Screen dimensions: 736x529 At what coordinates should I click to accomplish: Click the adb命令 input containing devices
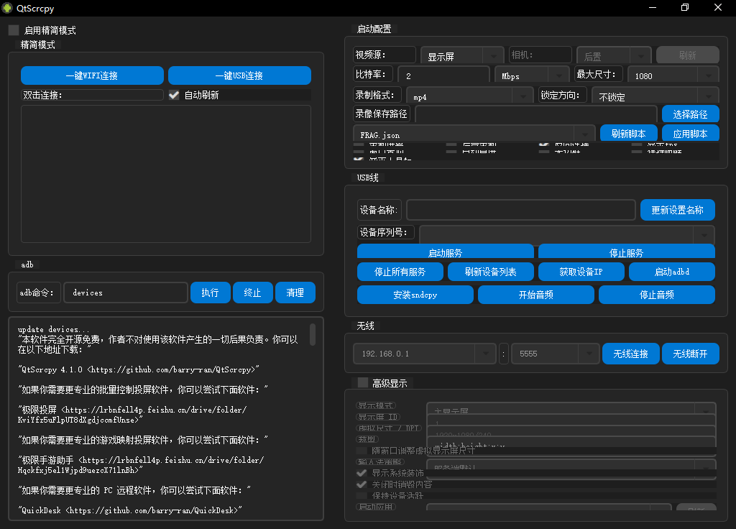pyautogui.click(x=126, y=293)
